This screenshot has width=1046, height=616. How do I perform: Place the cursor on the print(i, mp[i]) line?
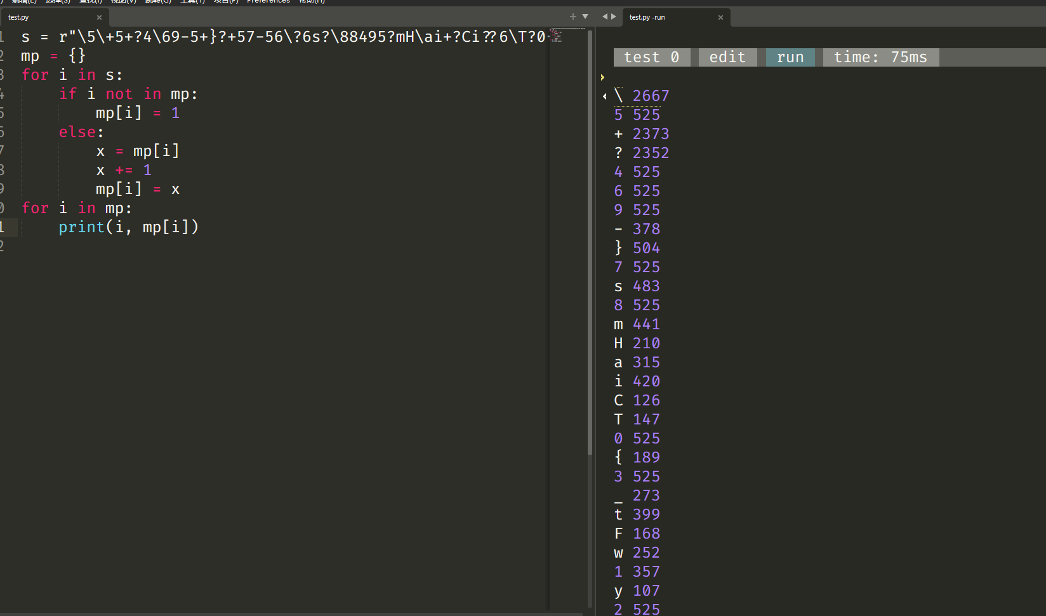click(x=128, y=227)
